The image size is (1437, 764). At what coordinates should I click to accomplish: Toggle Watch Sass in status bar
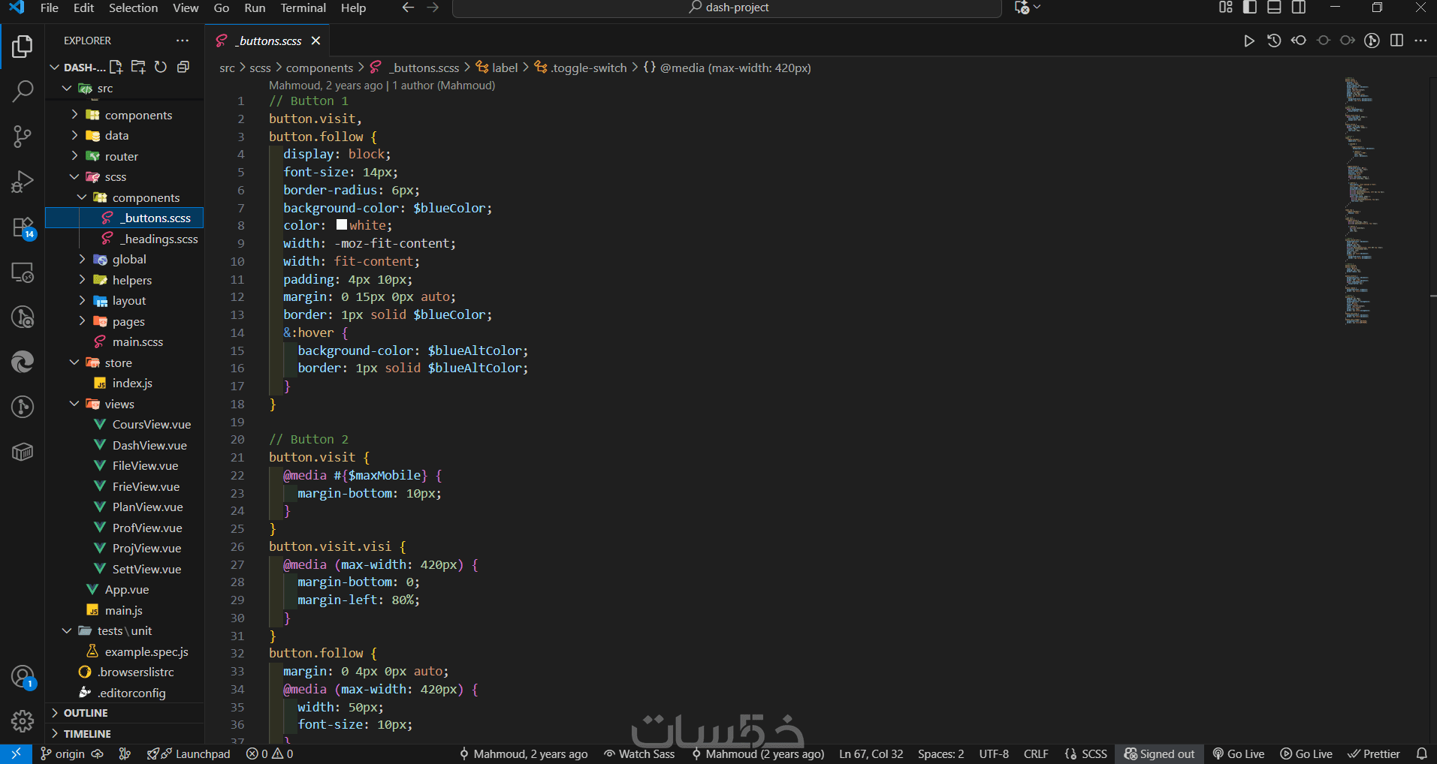point(639,754)
